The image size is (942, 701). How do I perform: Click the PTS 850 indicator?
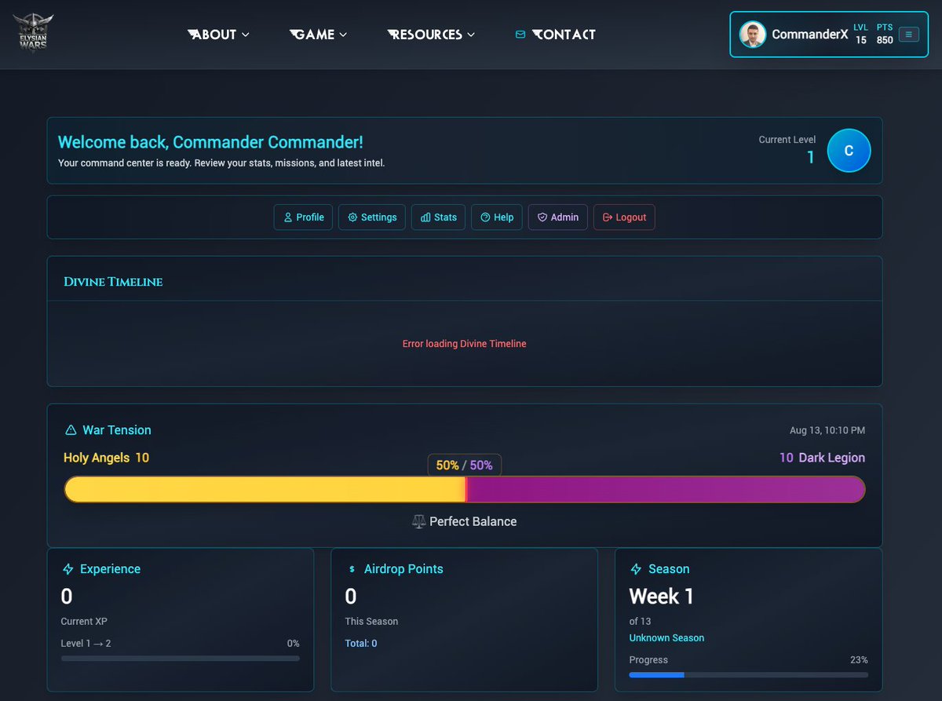point(885,34)
